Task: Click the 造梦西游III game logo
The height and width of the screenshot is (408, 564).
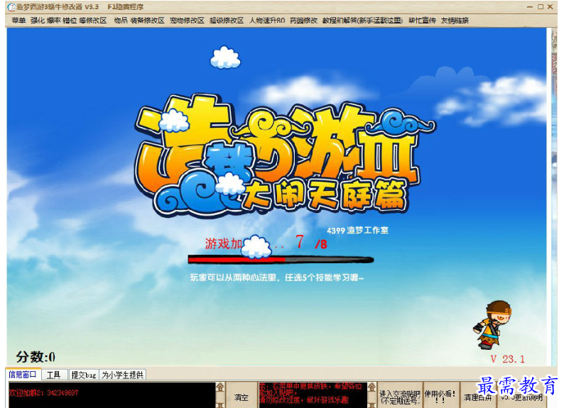Action: click(x=284, y=156)
